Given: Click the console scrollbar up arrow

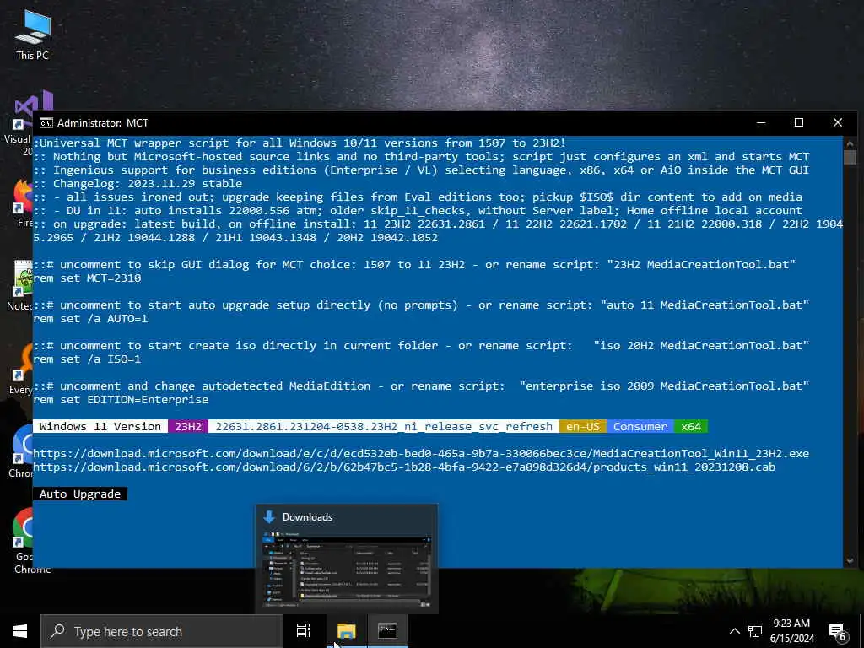Looking at the screenshot, I should click(x=850, y=143).
